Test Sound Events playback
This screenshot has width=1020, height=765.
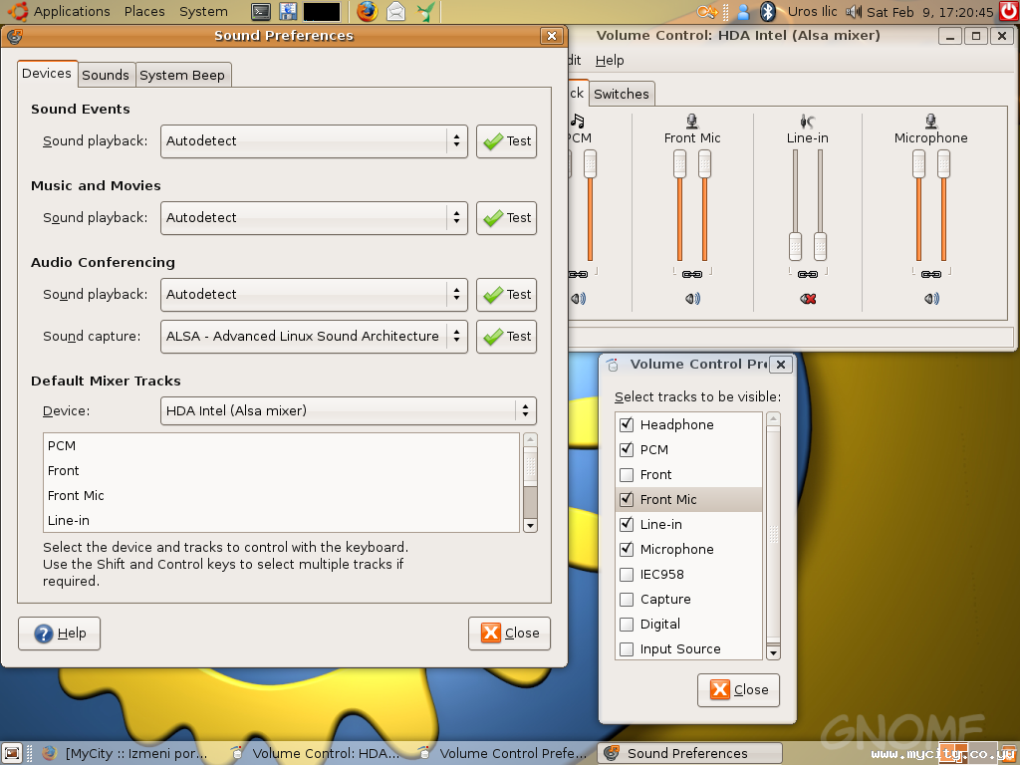point(507,141)
